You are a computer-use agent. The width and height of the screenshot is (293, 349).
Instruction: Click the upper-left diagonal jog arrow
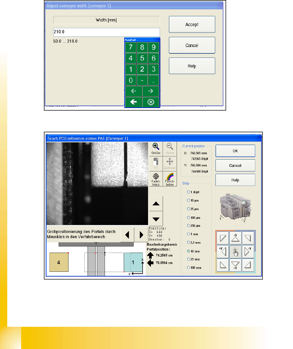223,238
